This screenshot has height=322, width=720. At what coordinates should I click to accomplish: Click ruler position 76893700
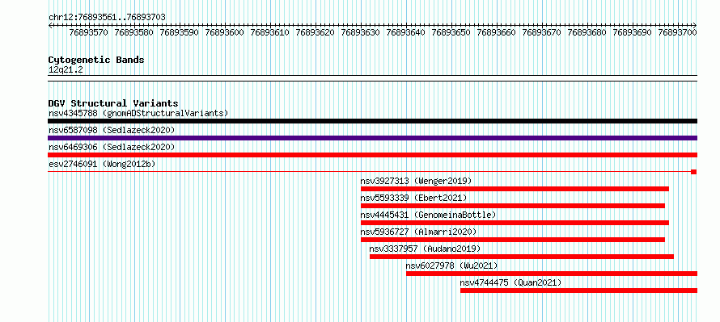[678, 32]
